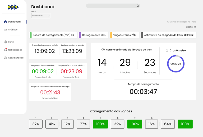Click the search magnifier icon

(x=138, y=6)
